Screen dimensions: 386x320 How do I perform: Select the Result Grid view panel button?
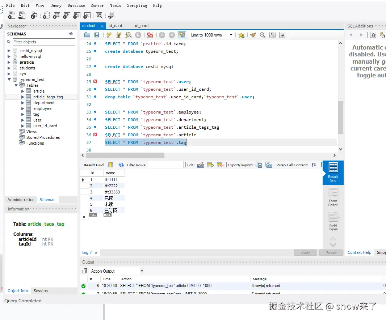coord(333,172)
